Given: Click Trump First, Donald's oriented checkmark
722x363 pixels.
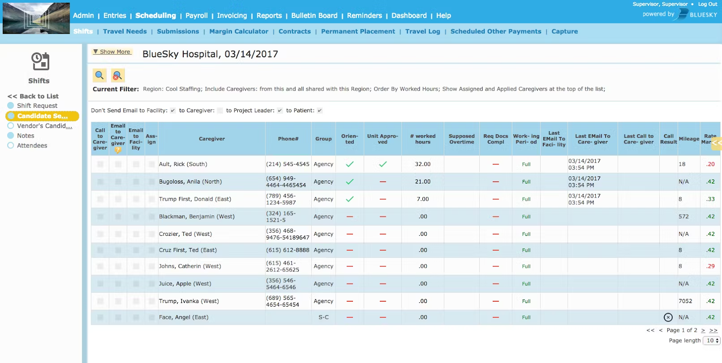Looking at the screenshot, I should pos(350,199).
